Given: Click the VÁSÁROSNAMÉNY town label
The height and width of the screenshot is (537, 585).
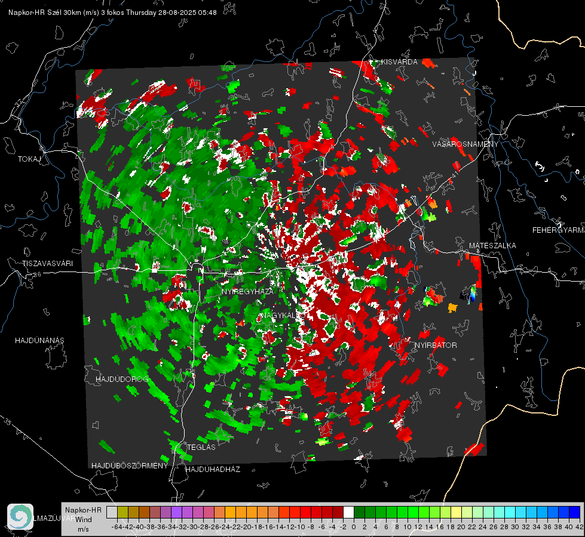Looking at the screenshot, I should [465, 144].
